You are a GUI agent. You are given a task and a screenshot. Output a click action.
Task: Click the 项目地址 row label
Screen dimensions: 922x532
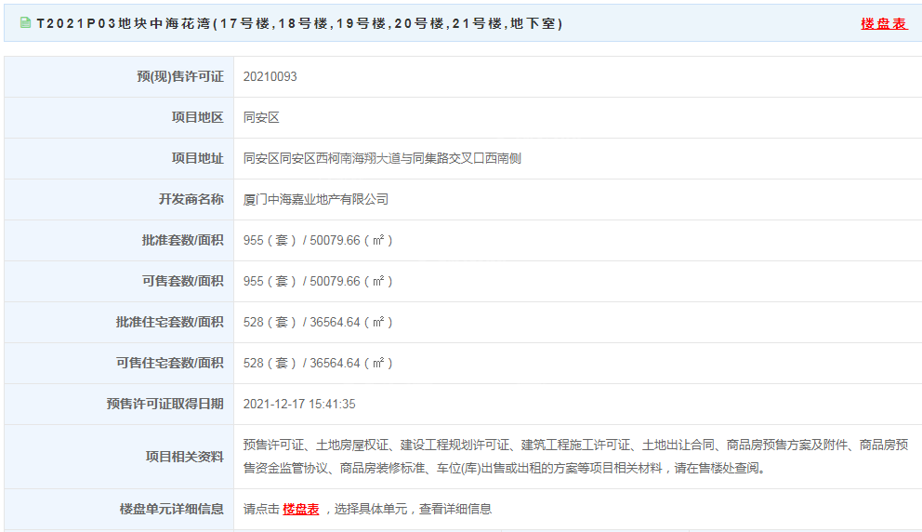point(197,158)
